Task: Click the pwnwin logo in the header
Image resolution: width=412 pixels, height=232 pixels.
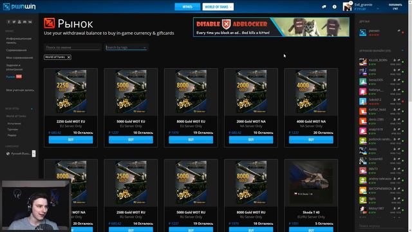Action: [x=19, y=6]
